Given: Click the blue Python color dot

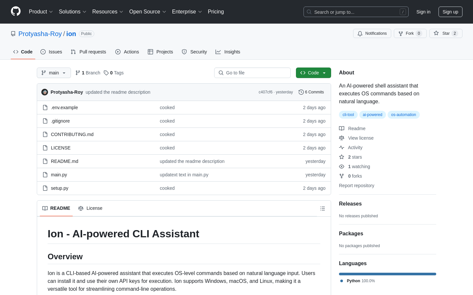Looking at the screenshot, I should tap(342, 281).
